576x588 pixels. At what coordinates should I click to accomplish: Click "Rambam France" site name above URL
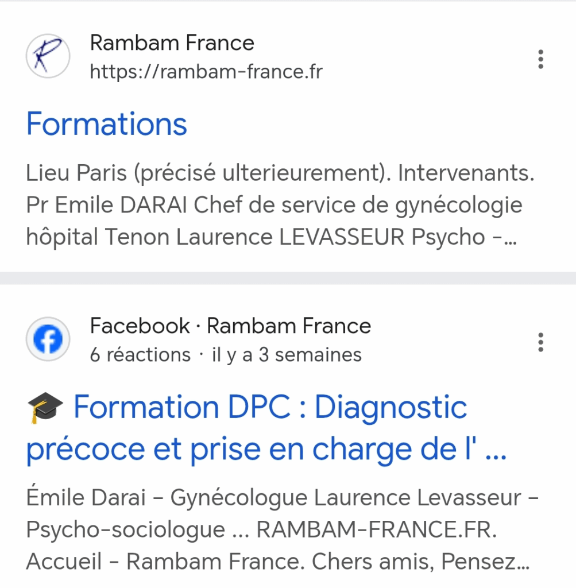pos(172,43)
